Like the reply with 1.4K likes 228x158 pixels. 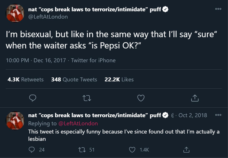(132, 150)
